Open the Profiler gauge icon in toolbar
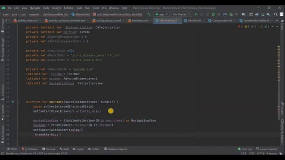This screenshot has width=285, height=160. (x=225, y=14)
